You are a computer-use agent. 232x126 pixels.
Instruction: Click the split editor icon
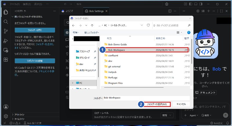[x=170, y=11]
